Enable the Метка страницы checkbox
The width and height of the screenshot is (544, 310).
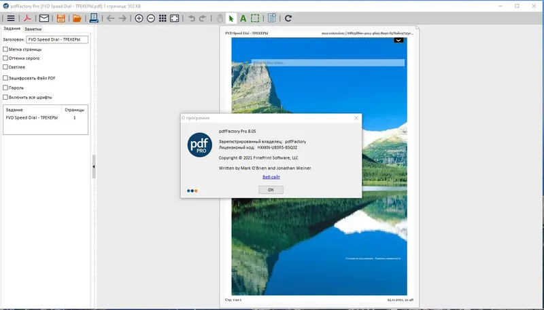5,49
